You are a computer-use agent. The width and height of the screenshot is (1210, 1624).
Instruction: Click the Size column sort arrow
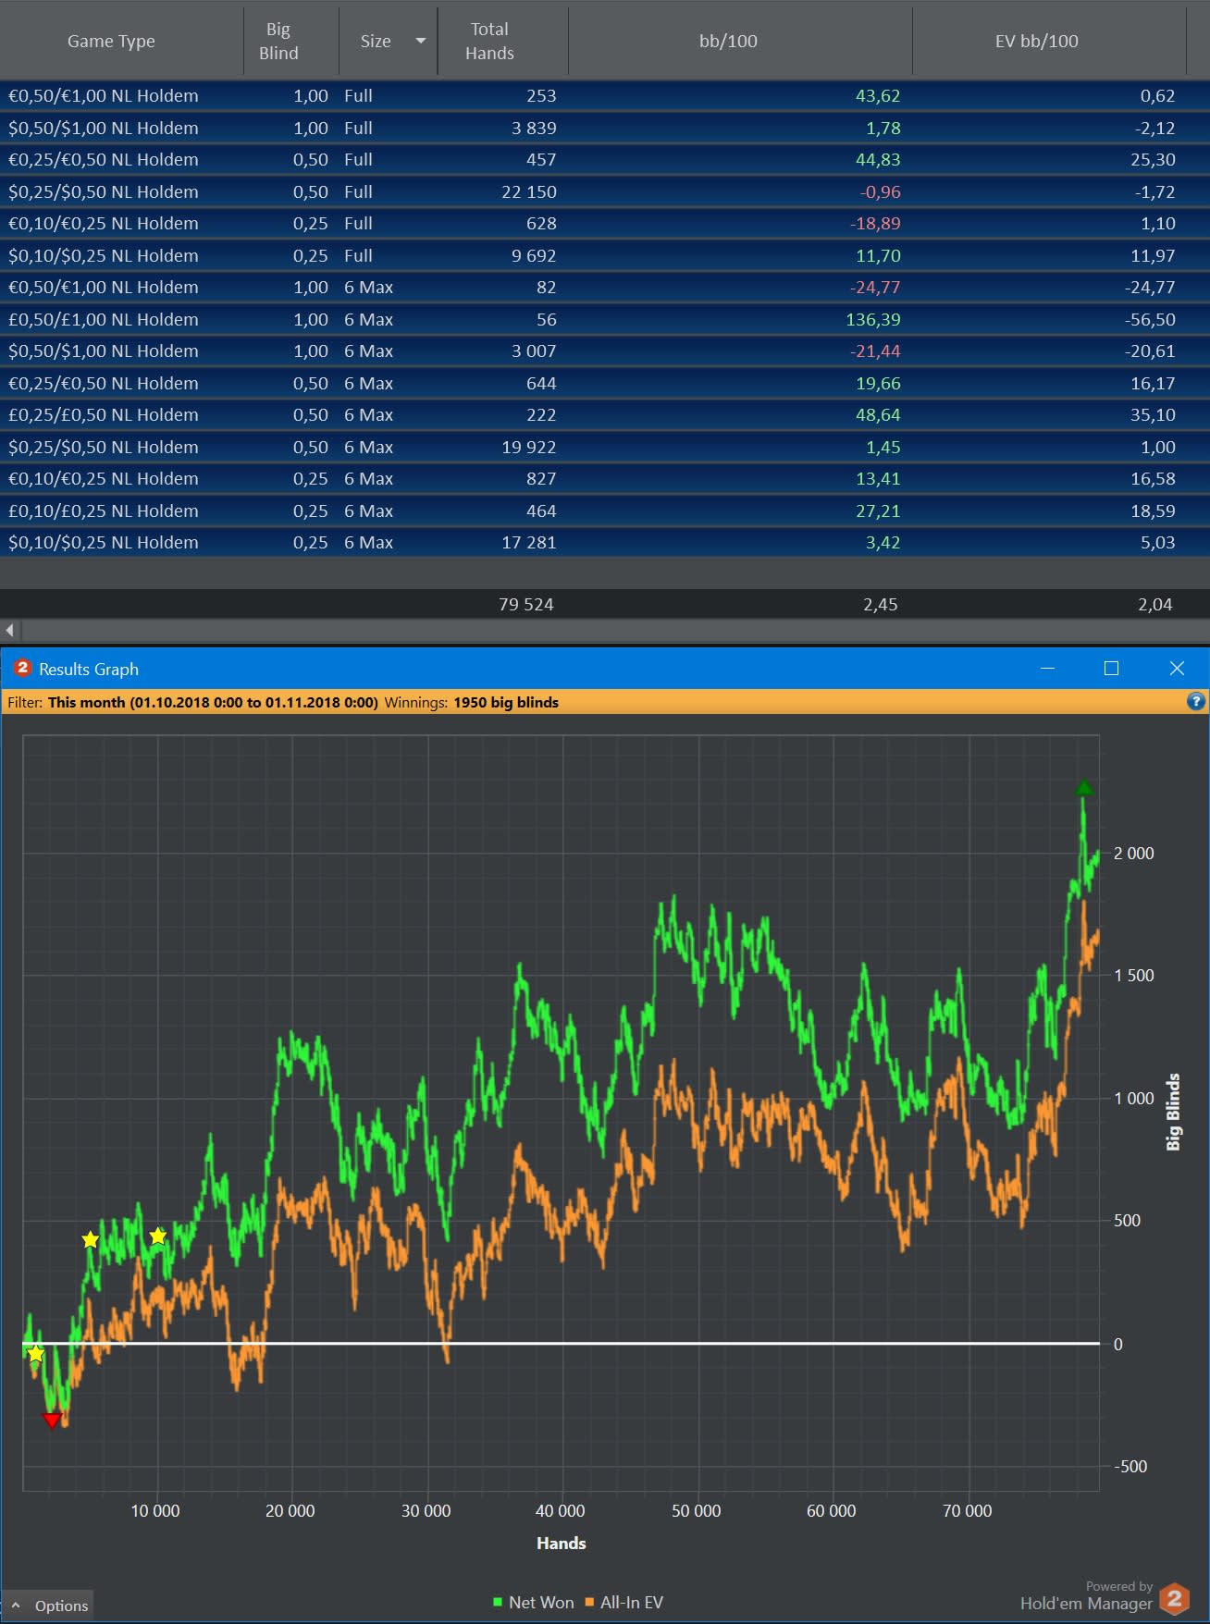(421, 41)
